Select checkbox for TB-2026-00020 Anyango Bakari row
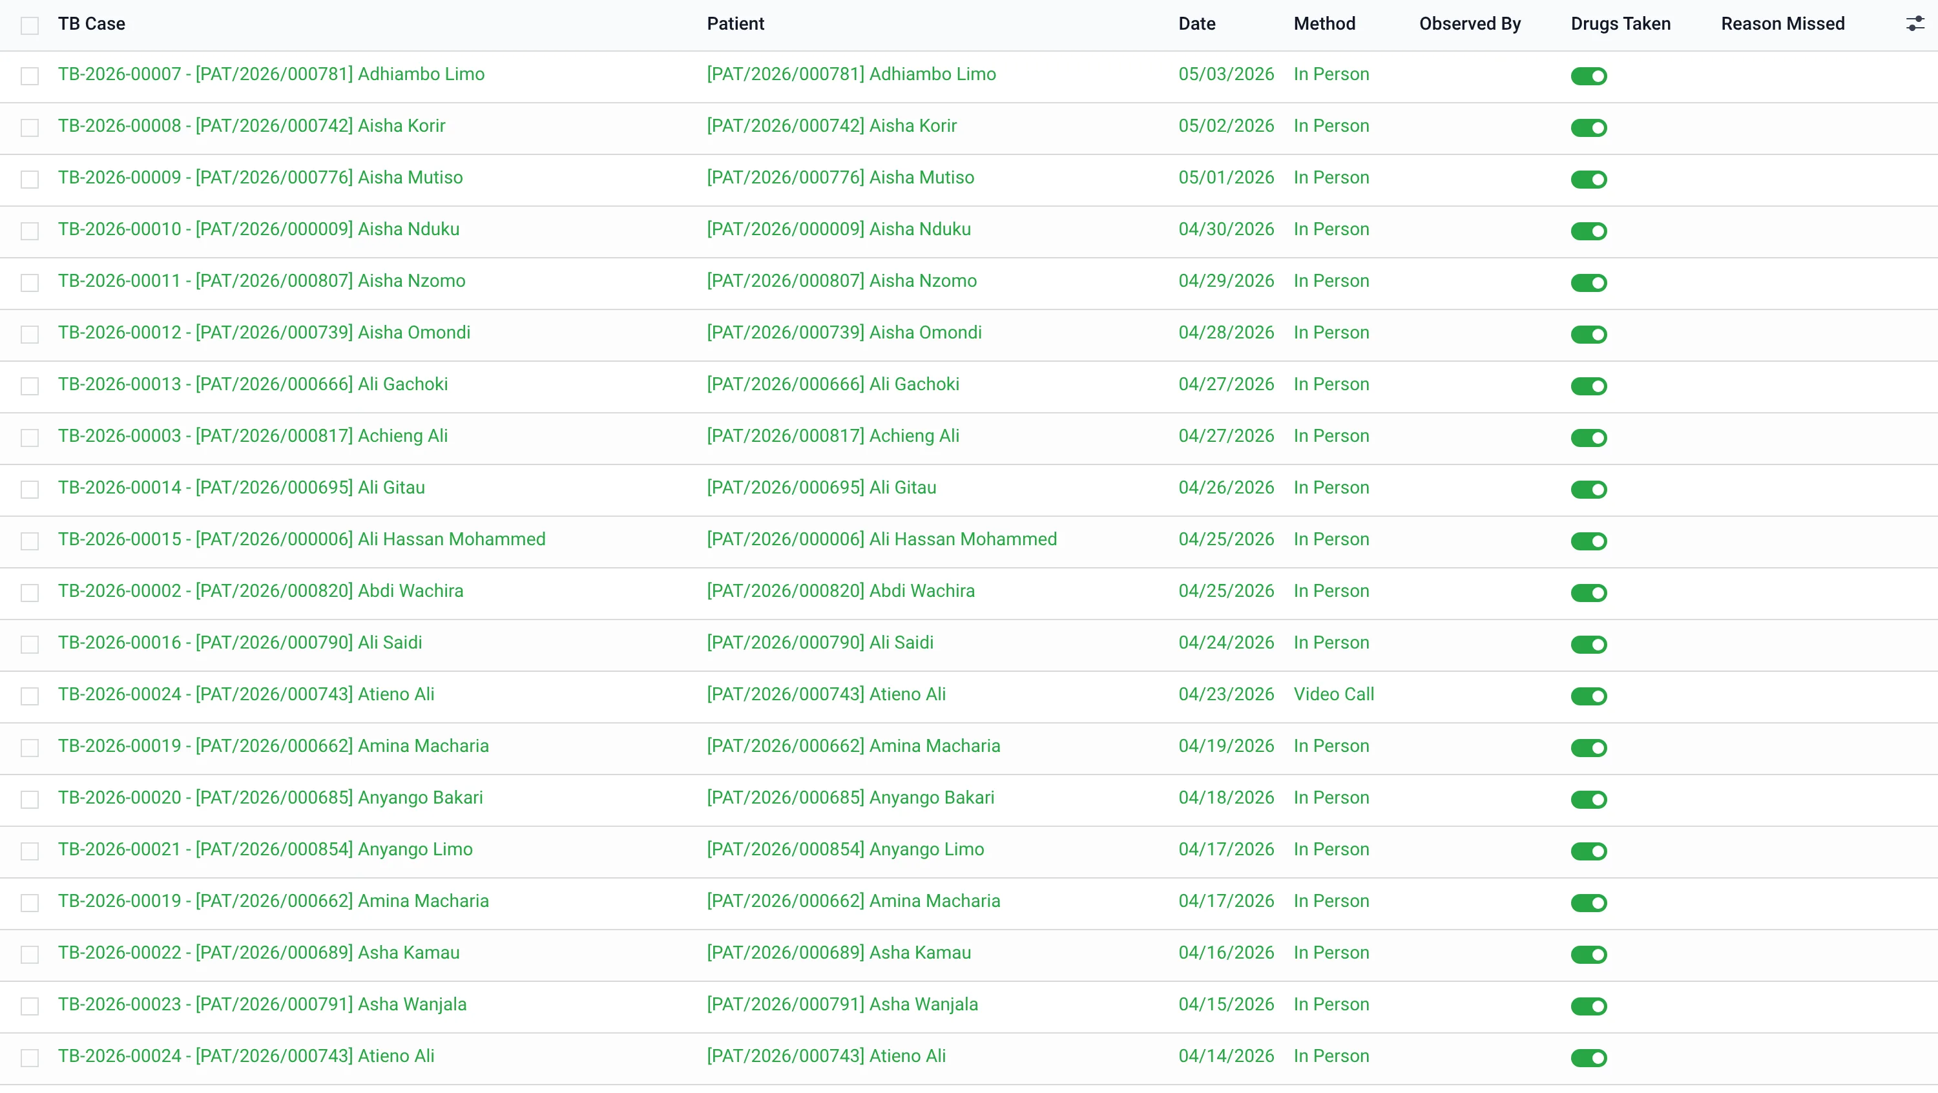This screenshot has width=1938, height=1093. pos(29,800)
